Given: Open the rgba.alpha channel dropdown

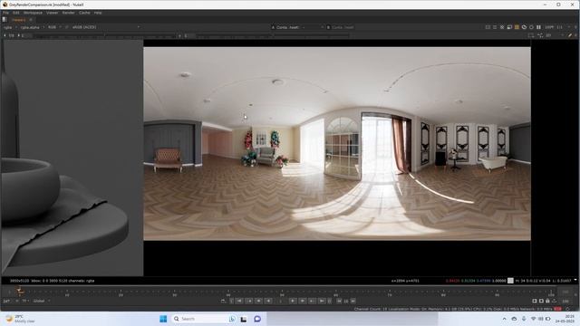Looking at the screenshot, I should coord(33,27).
